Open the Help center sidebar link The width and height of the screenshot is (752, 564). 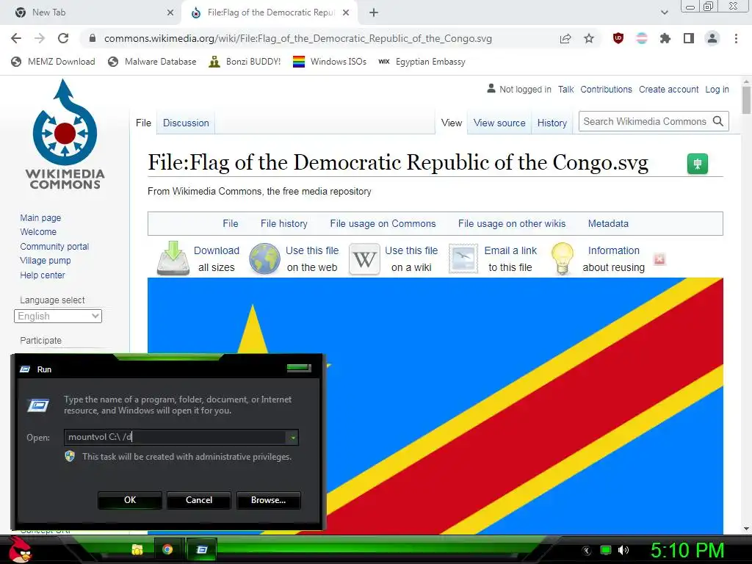coord(42,275)
